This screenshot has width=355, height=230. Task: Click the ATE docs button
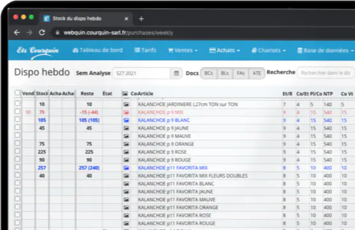click(x=257, y=73)
